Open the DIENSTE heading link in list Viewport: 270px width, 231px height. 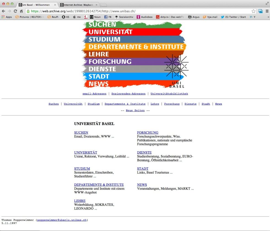click(144, 152)
